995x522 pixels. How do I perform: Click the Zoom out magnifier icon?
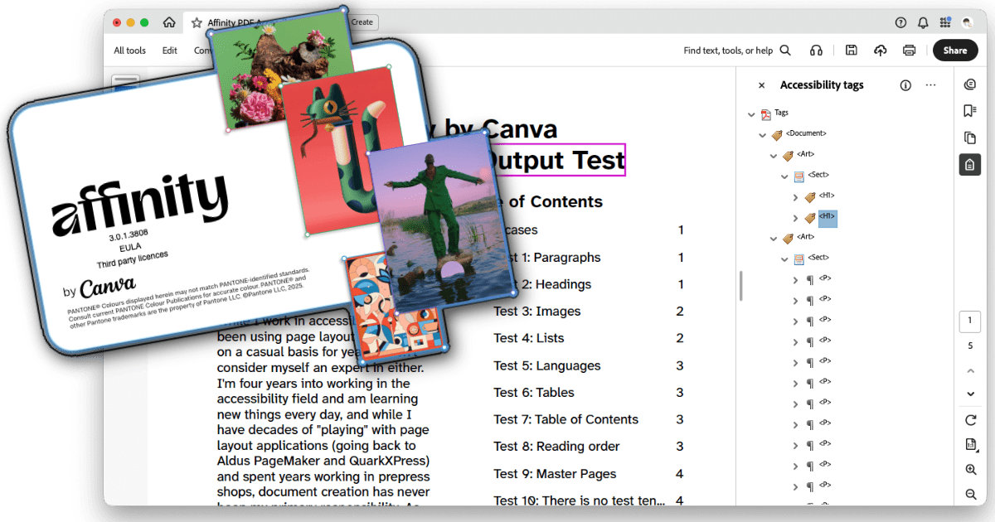click(970, 491)
